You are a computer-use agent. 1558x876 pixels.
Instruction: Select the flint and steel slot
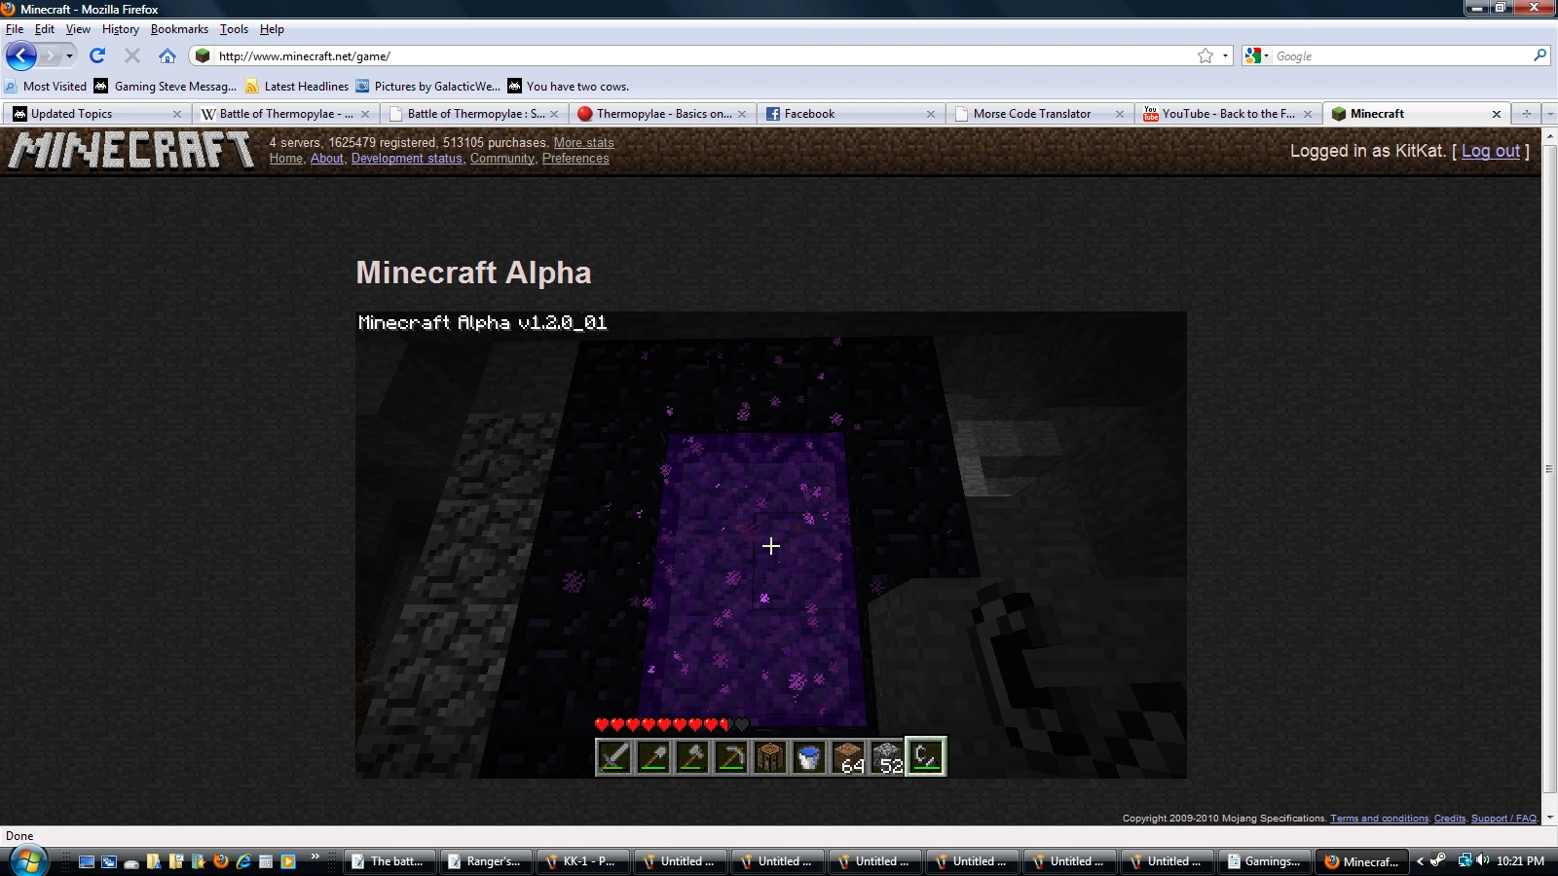926,756
